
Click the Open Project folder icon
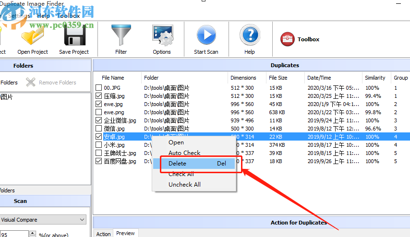(x=33, y=36)
